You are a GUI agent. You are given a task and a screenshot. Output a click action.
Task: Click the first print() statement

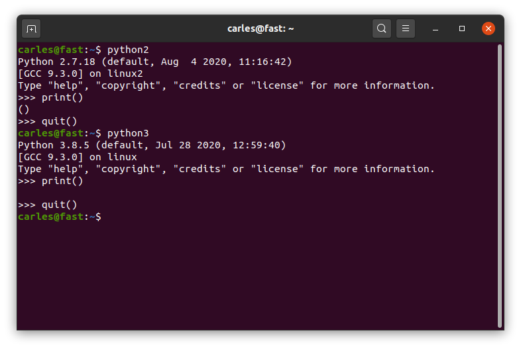click(x=62, y=97)
